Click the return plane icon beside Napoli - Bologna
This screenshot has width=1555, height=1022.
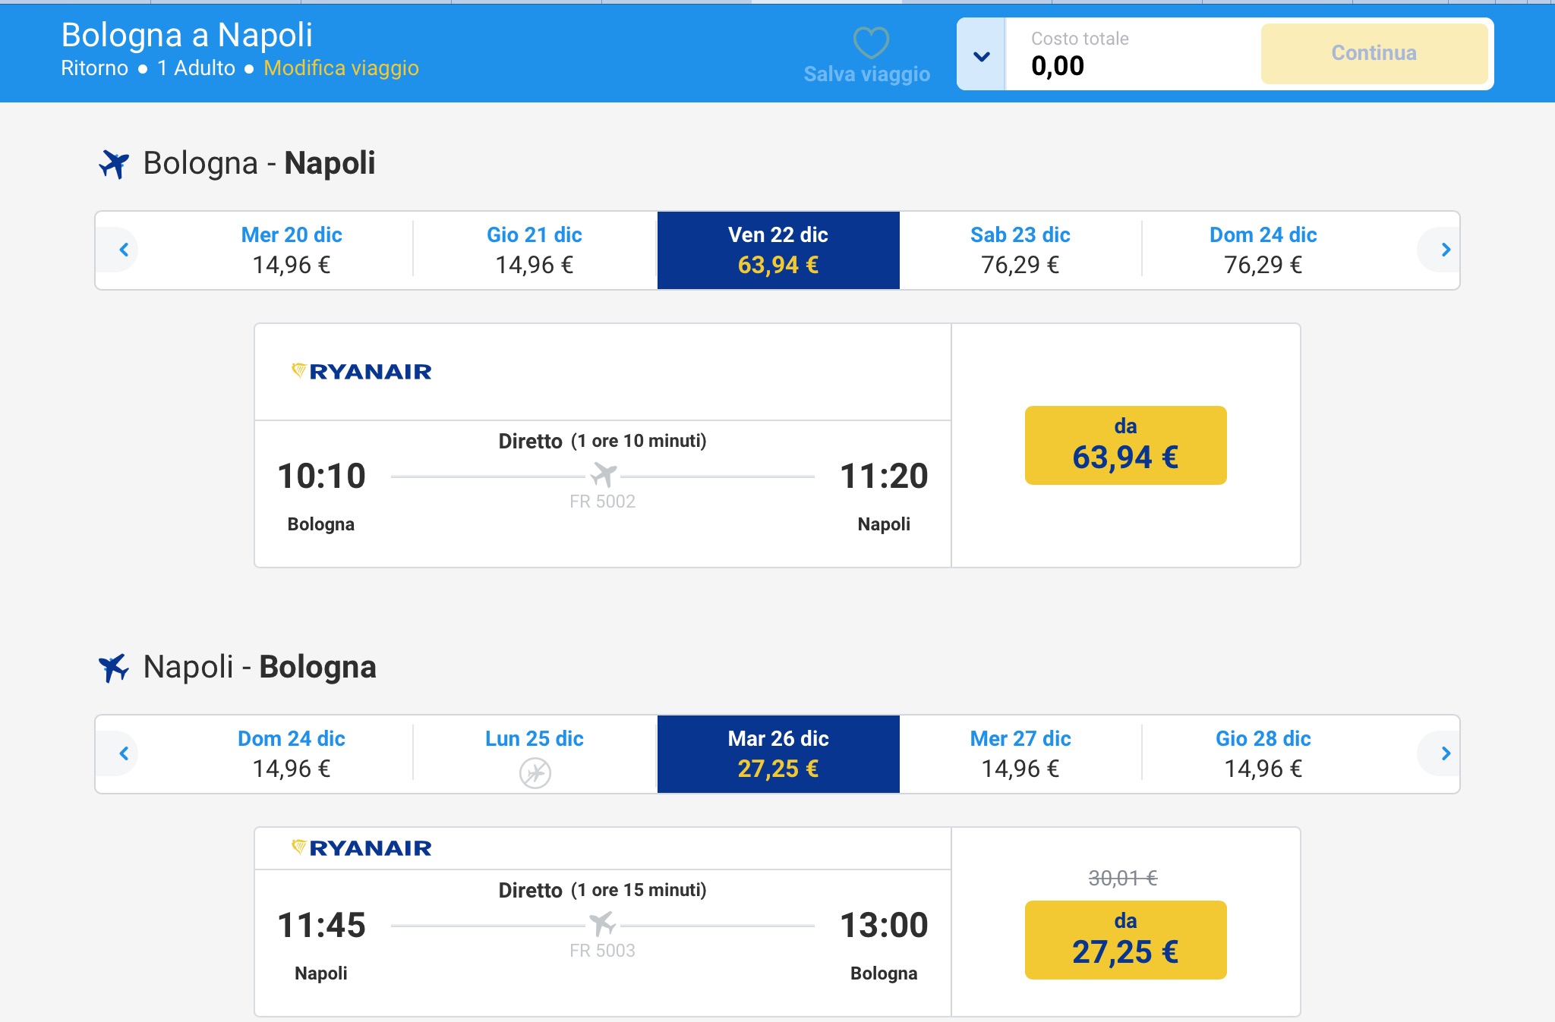[x=114, y=668]
